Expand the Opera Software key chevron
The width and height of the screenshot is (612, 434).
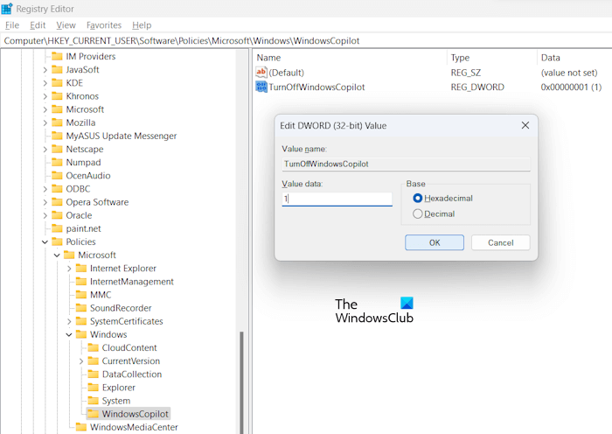click(45, 202)
